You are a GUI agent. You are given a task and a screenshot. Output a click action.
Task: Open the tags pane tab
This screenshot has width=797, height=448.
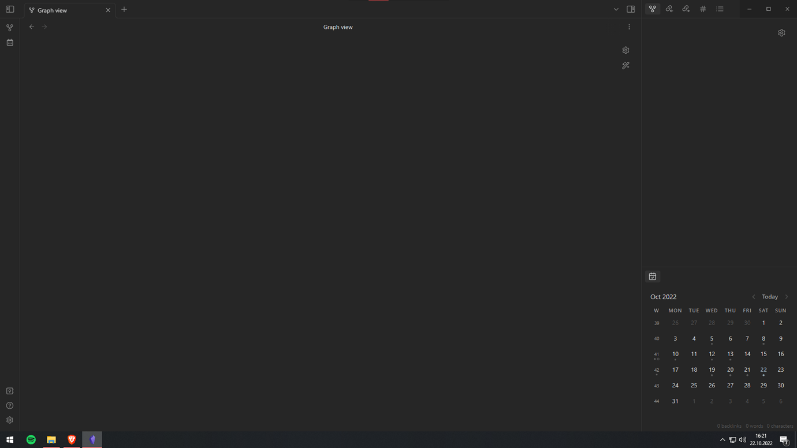pyautogui.click(x=703, y=9)
